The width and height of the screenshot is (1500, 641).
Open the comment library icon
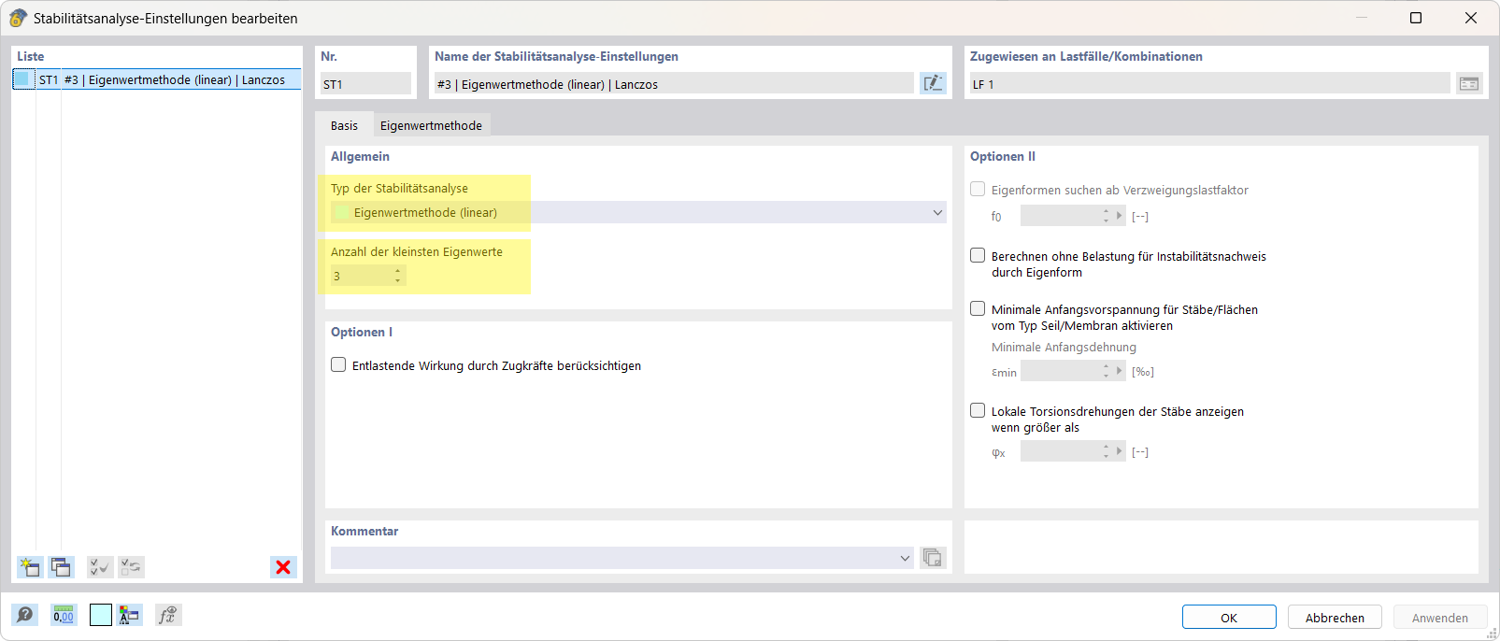click(x=933, y=558)
